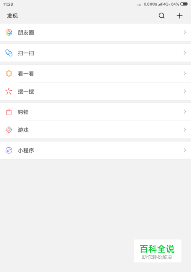Screen dimensions: 191x272
Task: Tap the 发现 page title
Action: click(12, 16)
